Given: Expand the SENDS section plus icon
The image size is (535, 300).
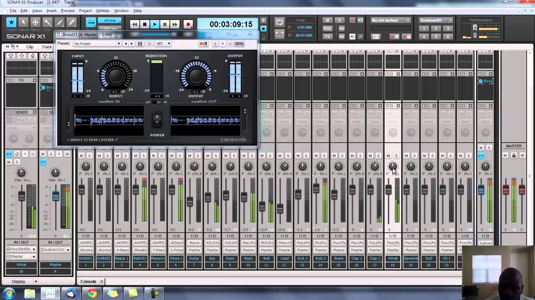Looking at the screenshot, I should [35, 112].
